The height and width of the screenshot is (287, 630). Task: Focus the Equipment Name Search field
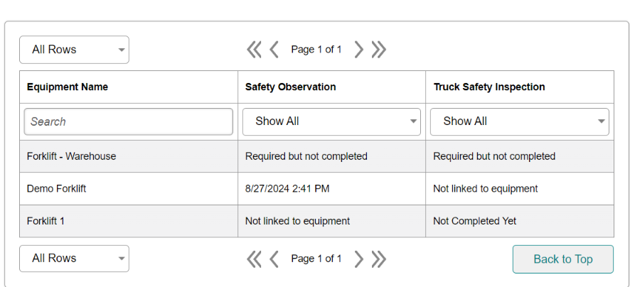pos(129,121)
